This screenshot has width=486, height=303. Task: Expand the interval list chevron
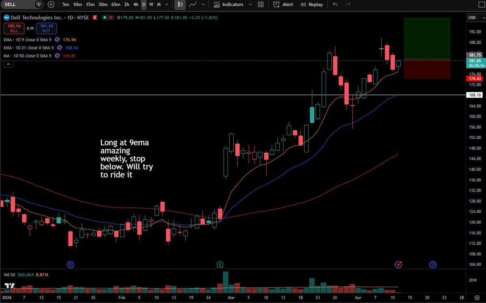click(x=167, y=4)
